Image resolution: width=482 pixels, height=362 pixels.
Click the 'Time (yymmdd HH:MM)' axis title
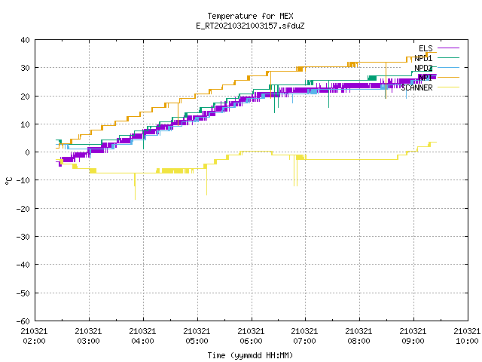click(250, 355)
